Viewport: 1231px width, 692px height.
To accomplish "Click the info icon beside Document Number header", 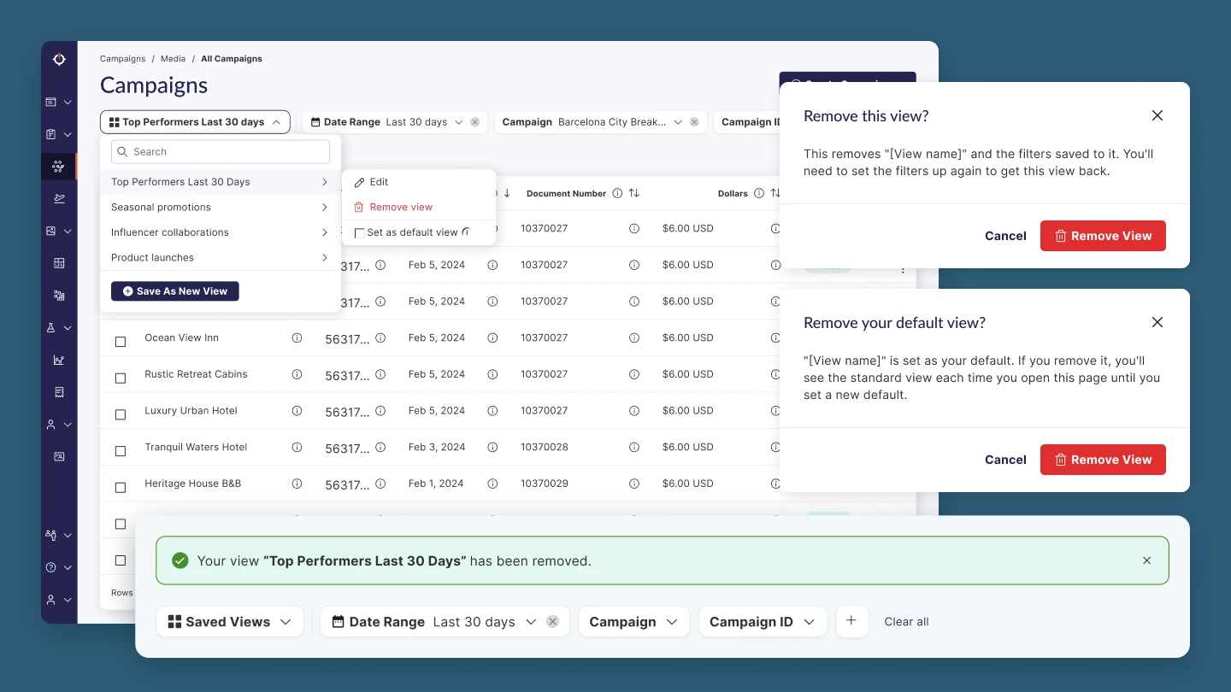I will pos(617,194).
